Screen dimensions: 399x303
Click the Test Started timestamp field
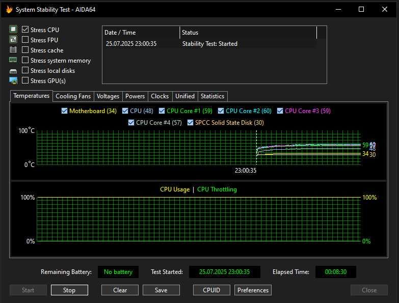pyautogui.click(x=224, y=272)
